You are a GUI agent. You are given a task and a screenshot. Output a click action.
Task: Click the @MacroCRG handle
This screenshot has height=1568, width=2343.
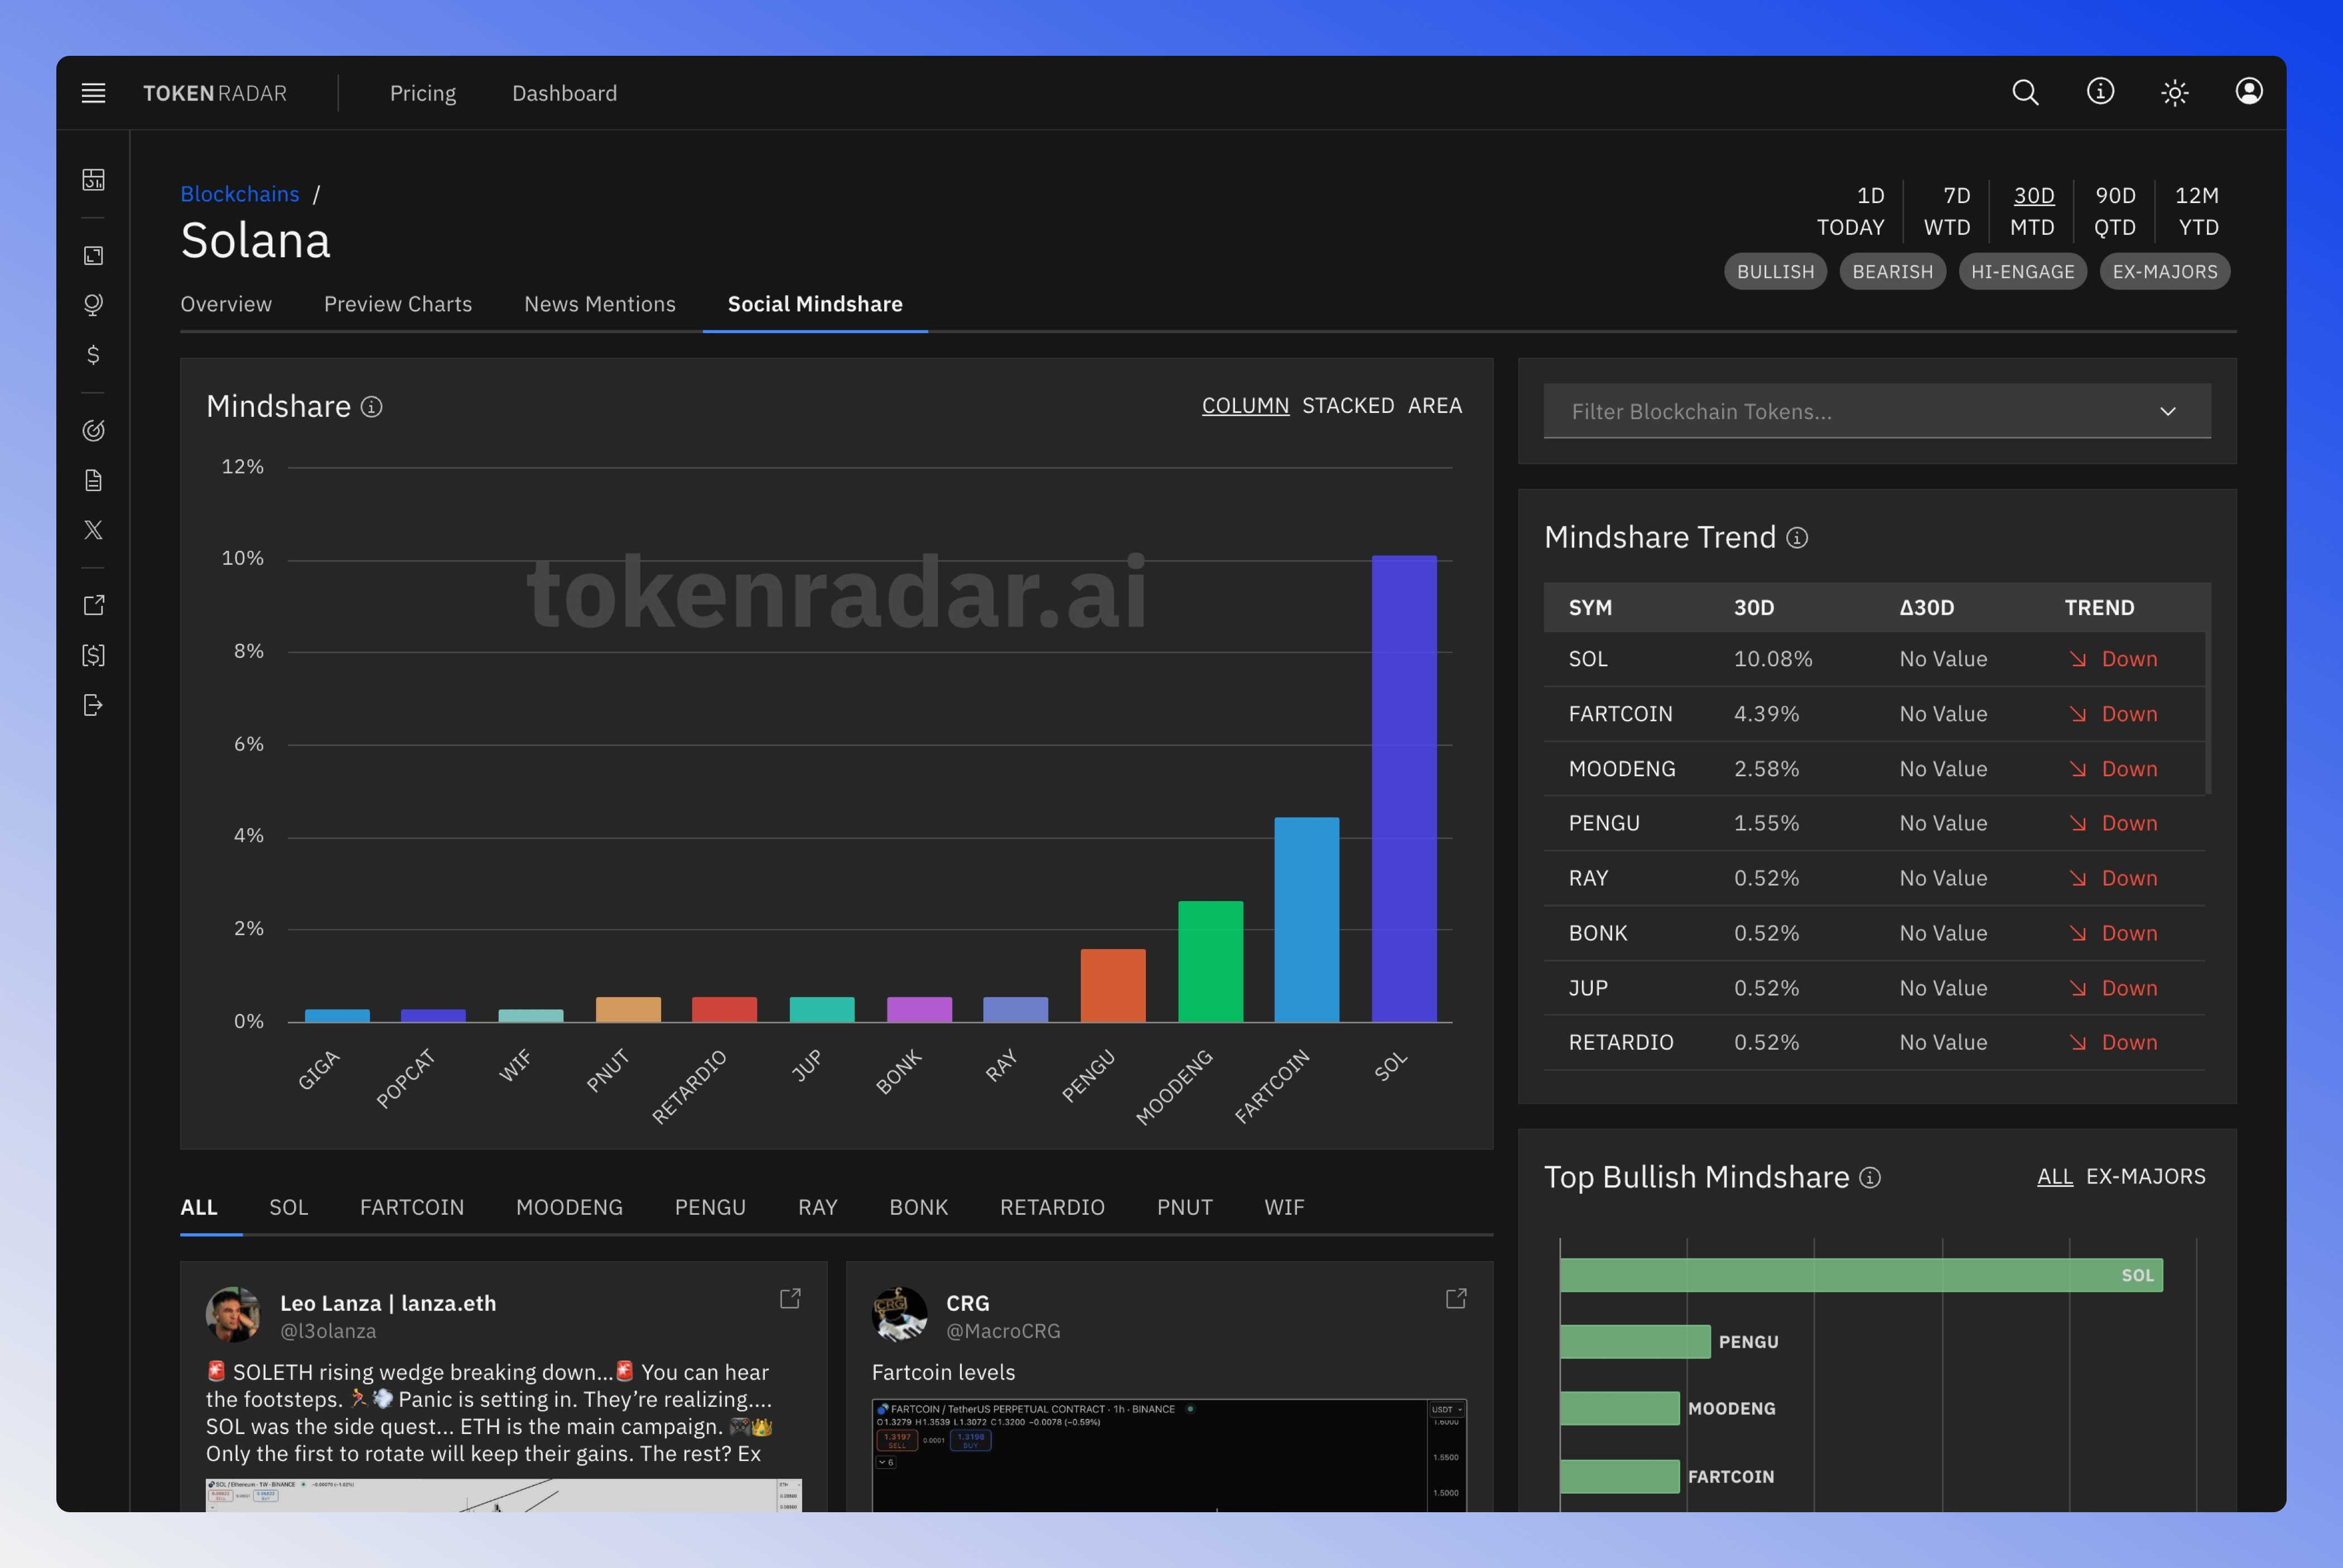click(1004, 1331)
